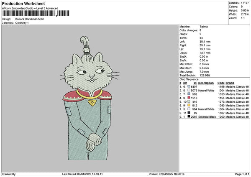Image resolution: width=251 pixels, height=177 pixels.
Task: Click the 'Emerald Black' description
Action: tap(207, 117)
